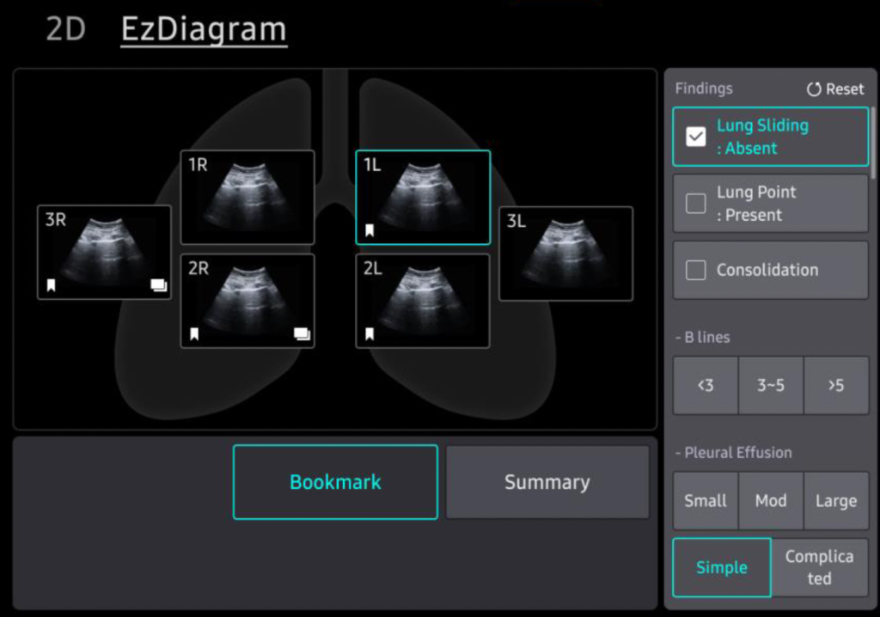Screen dimensions: 880x617
Task: Select the 2R lung zone thumbnail
Action: click(x=247, y=301)
